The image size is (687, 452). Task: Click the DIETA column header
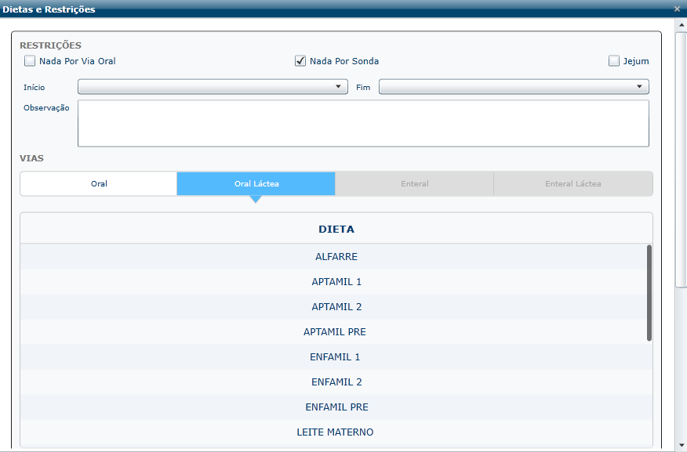pyautogui.click(x=336, y=229)
